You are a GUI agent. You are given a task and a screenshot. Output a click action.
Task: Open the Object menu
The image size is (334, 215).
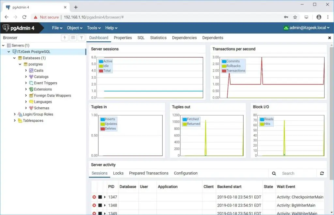click(x=75, y=28)
